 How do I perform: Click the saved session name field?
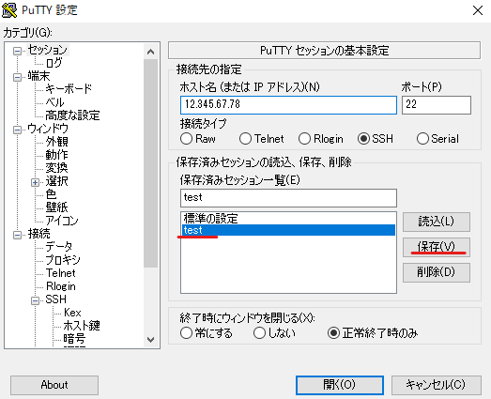pos(288,198)
